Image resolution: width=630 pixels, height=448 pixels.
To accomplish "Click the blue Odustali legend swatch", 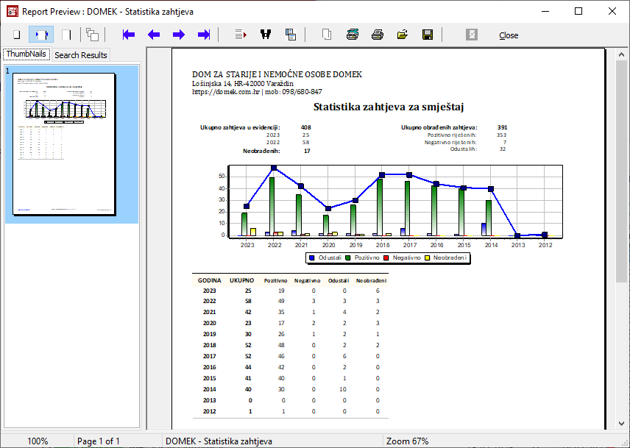I will [x=312, y=258].
